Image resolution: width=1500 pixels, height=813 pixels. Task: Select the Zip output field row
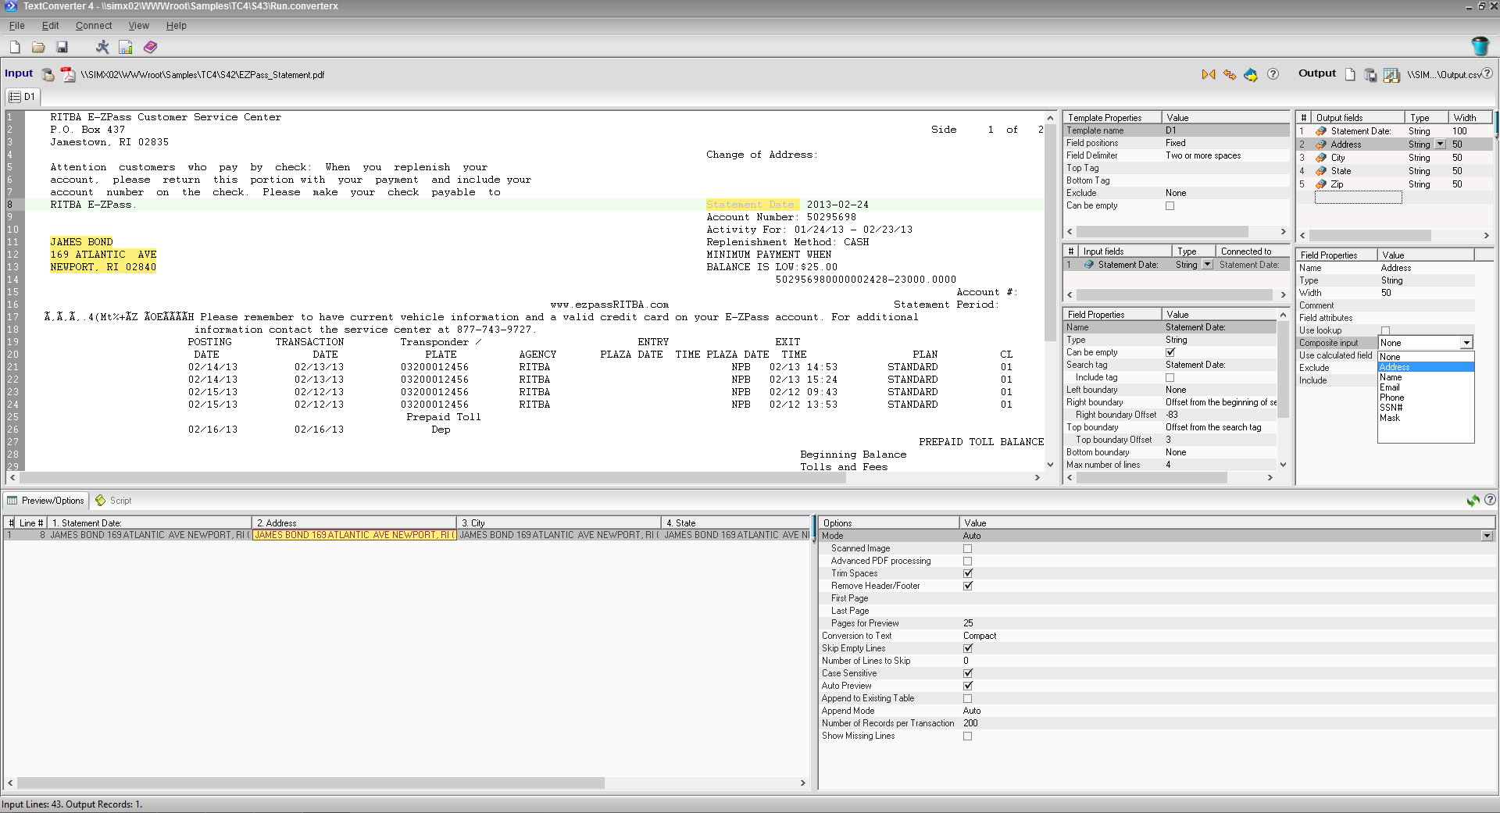click(1395, 184)
